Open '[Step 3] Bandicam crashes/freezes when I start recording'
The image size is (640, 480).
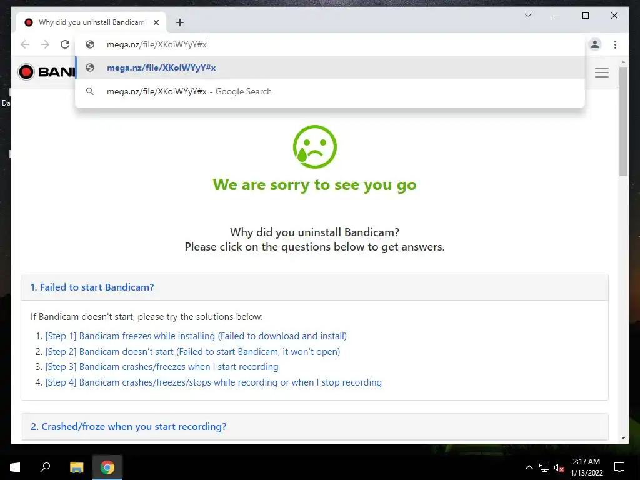pos(162,367)
